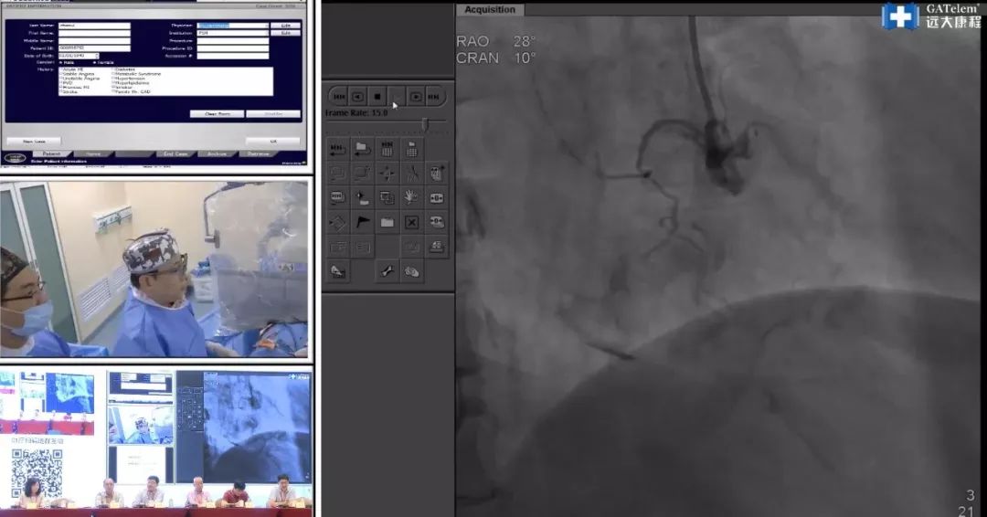The image size is (987, 517).
Task: Adjust the Frame Rate slider handle
Action: click(426, 124)
